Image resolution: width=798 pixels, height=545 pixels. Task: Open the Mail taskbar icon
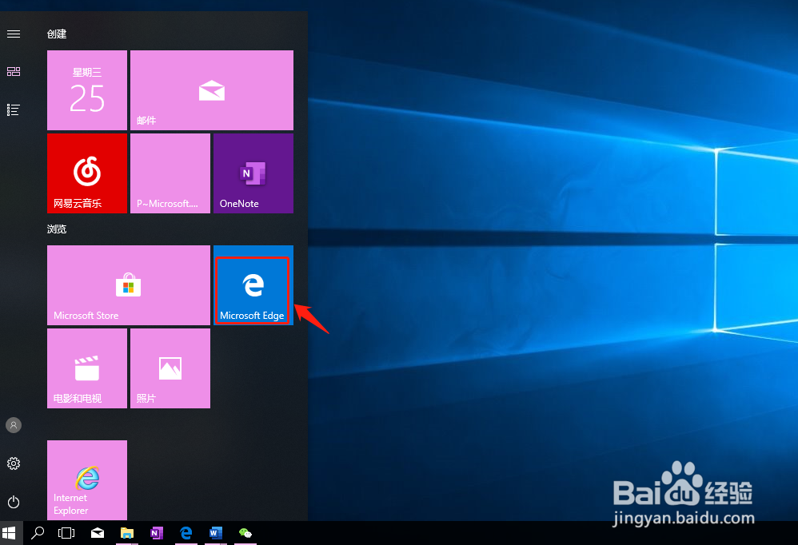98,533
